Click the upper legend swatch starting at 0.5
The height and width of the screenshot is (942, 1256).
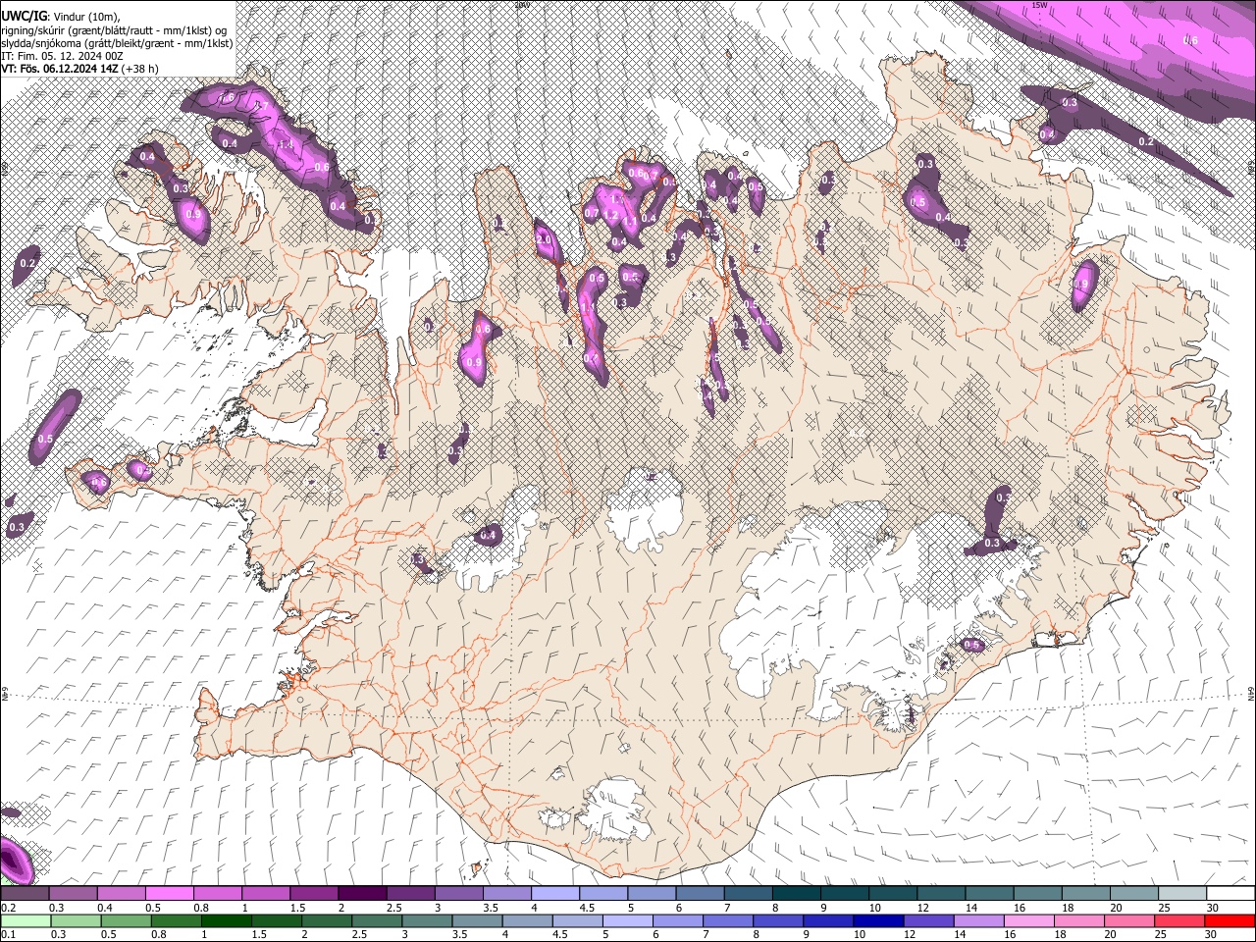coord(169,894)
